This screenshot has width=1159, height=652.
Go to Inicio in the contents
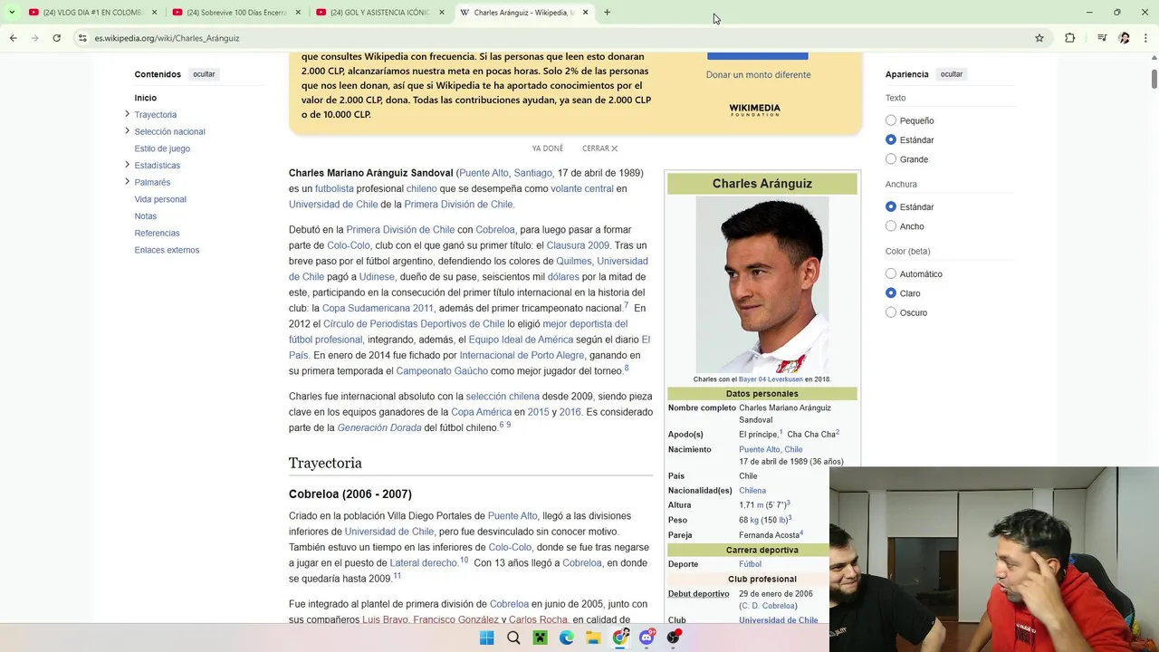tap(146, 98)
